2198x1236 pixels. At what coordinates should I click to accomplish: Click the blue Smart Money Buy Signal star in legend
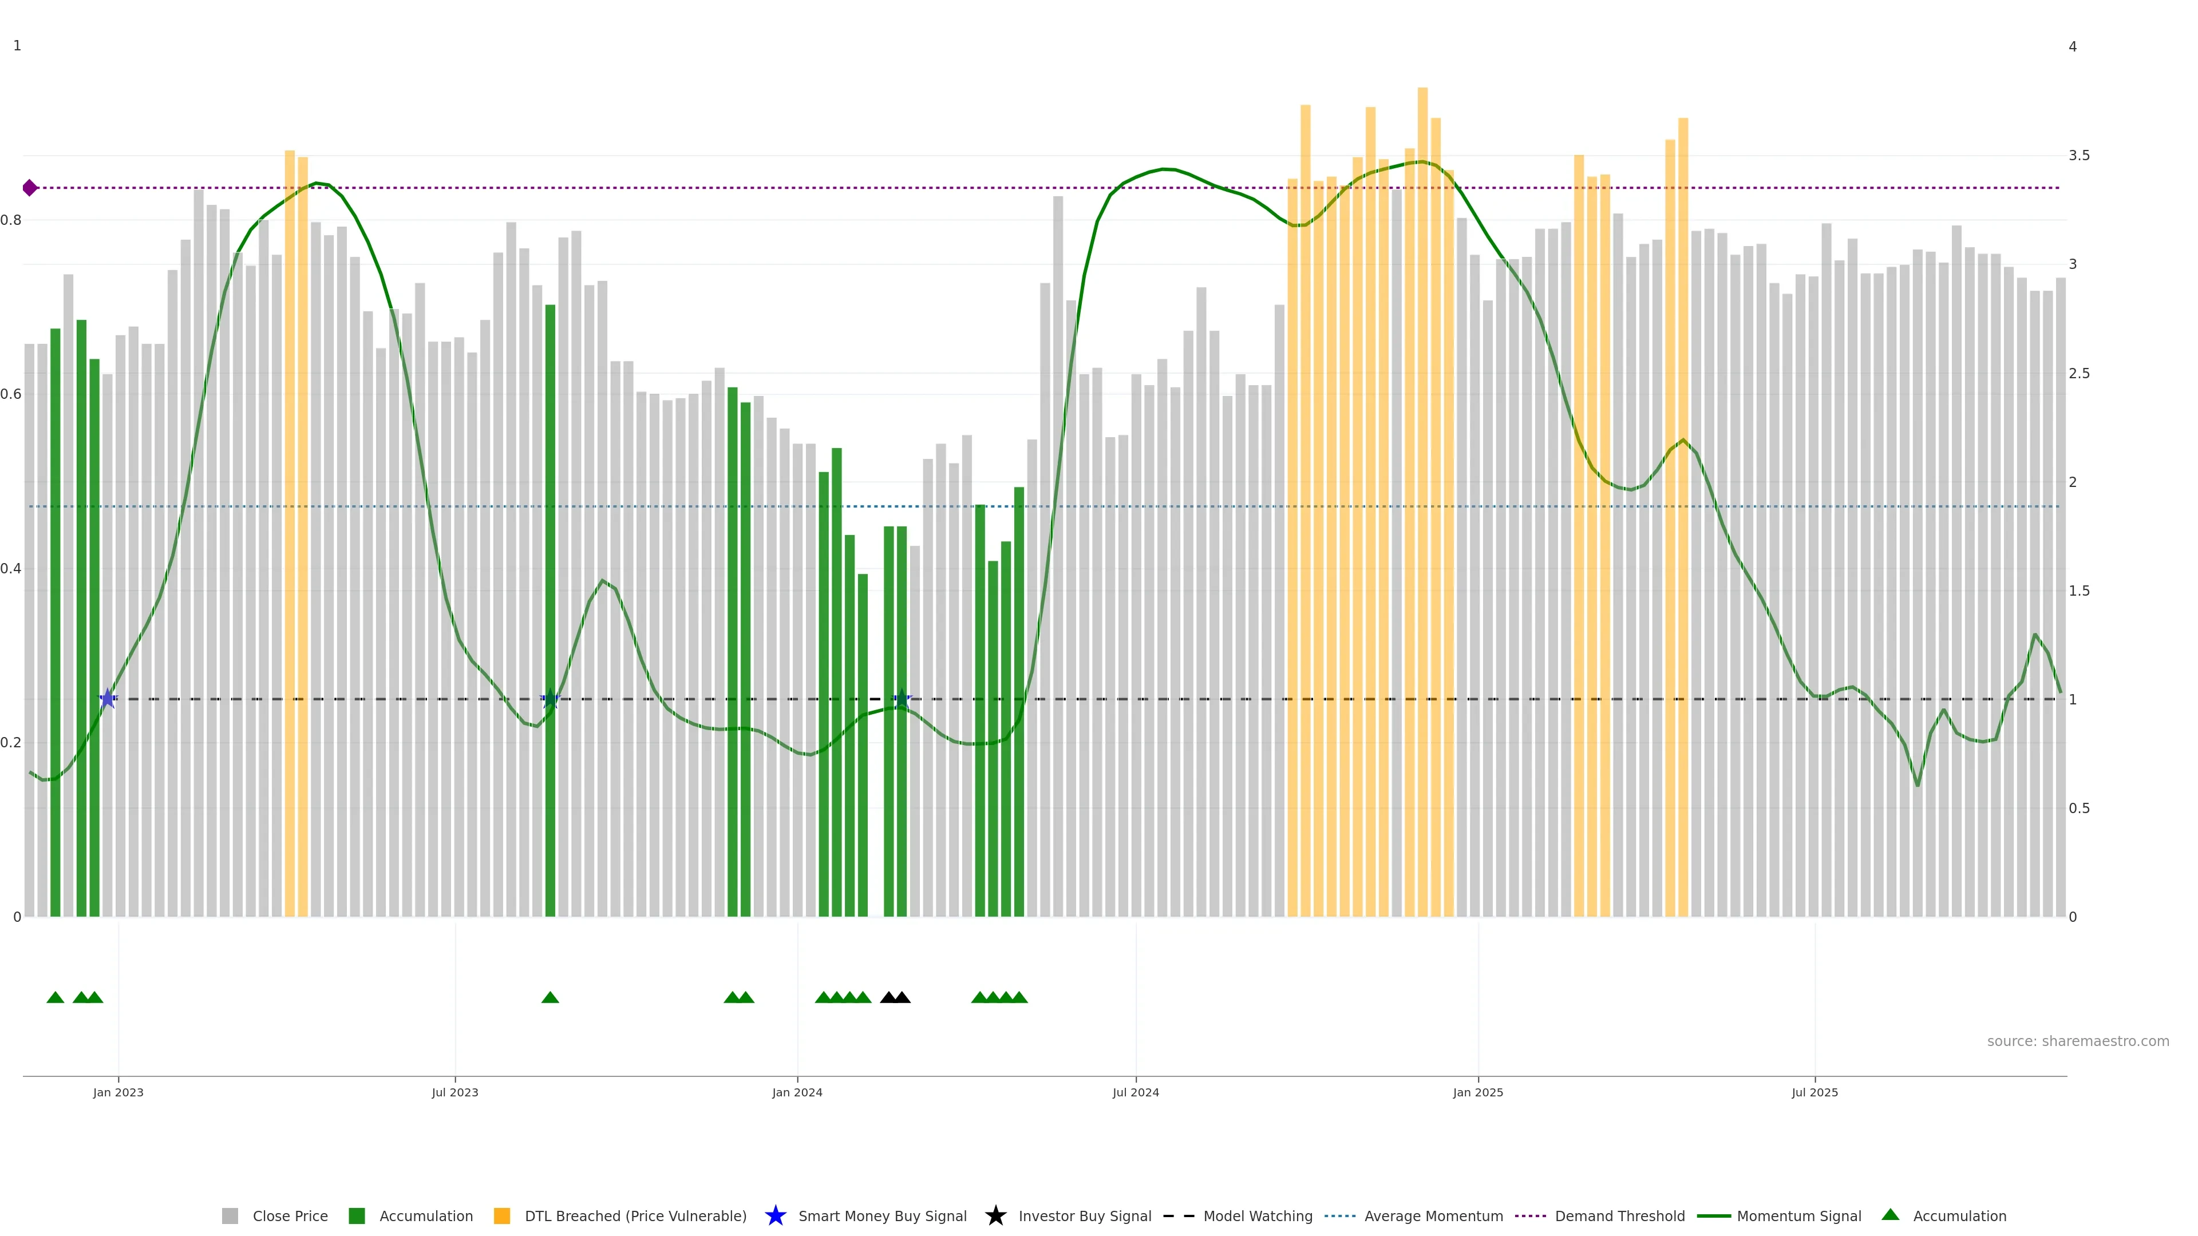tap(775, 1215)
